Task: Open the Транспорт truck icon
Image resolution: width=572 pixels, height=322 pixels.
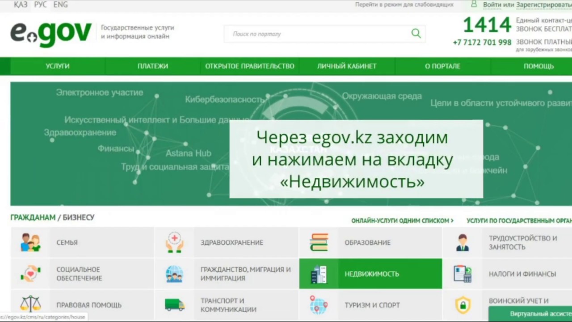Action: pyautogui.click(x=174, y=305)
